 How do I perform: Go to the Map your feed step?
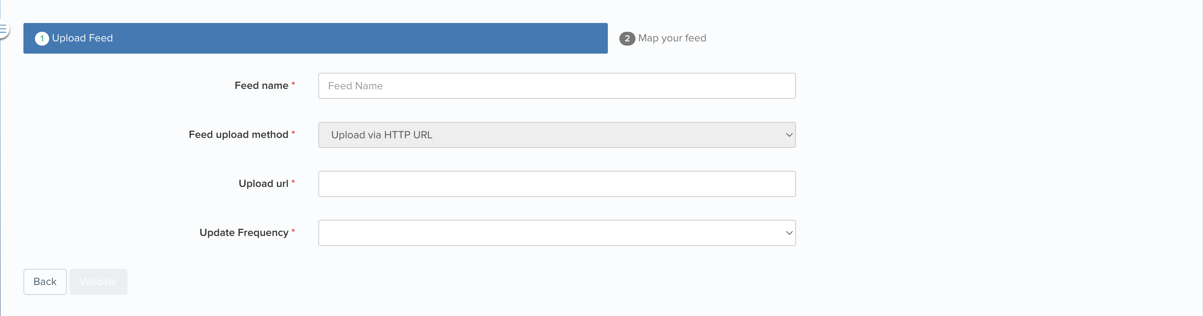(x=672, y=38)
